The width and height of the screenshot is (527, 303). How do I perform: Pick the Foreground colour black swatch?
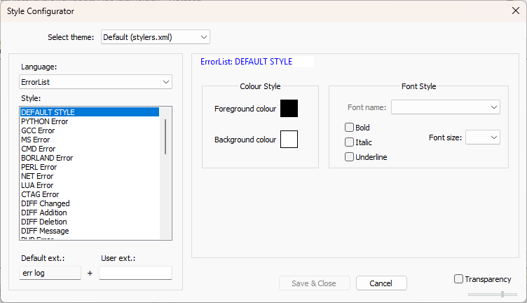289,108
